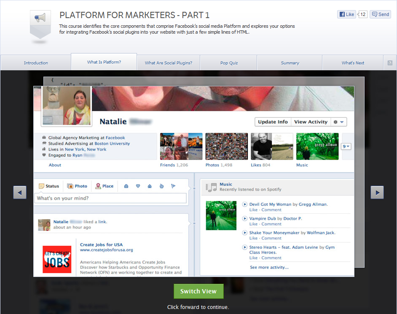Click See more activity... link
Screen dimensions: 397x314
pos(269,267)
